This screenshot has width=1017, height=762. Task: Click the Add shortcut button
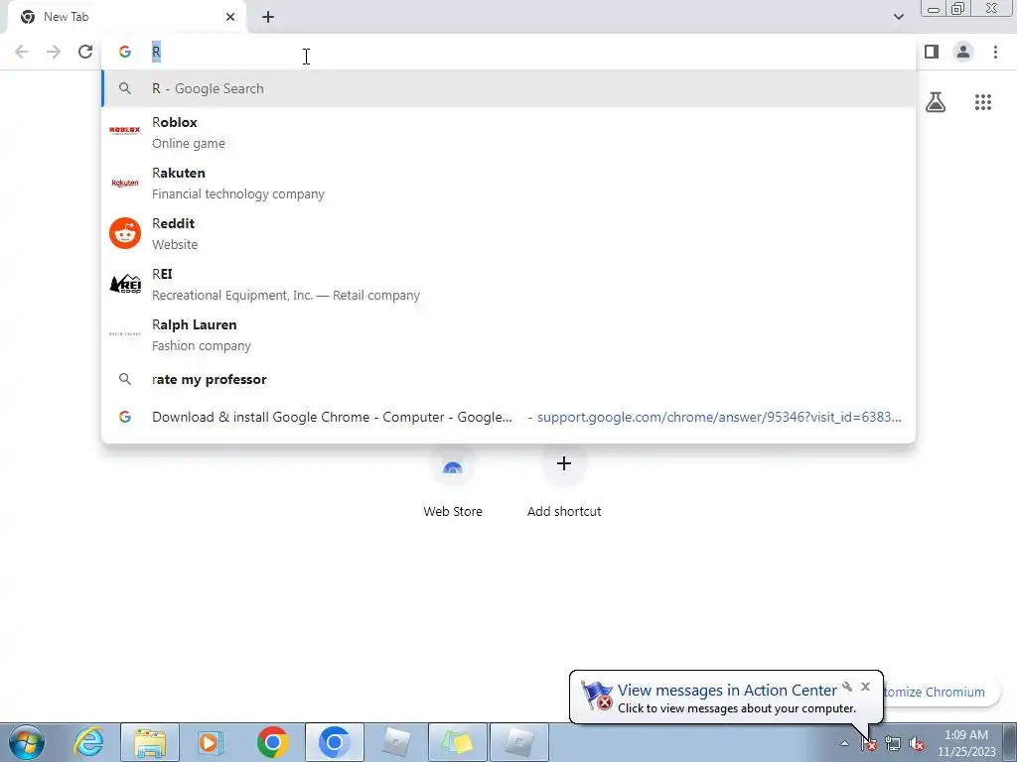click(x=564, y=483)
